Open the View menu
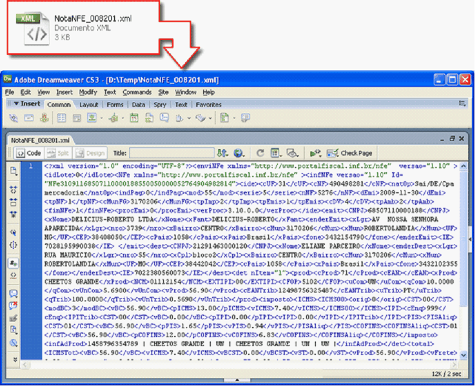This screenshot has width=475, height=386. [x=43, y=92]
